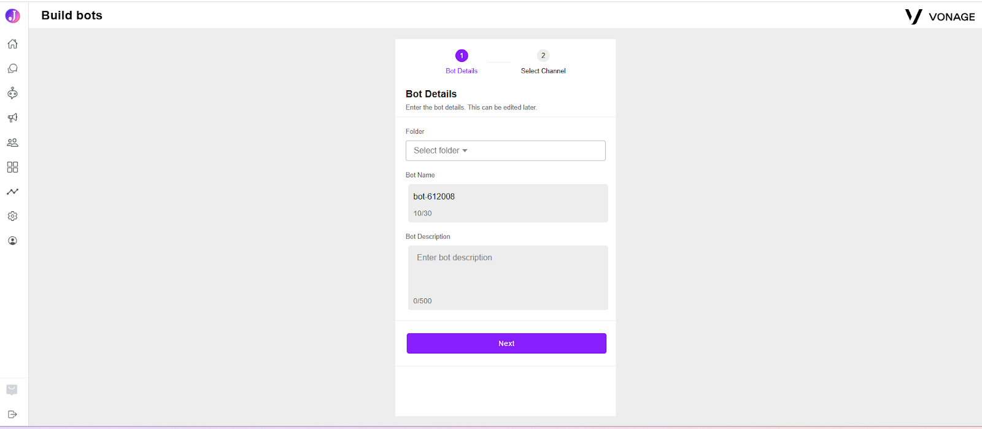This screenshot has height=429, width=982.
Task: Click the purple Next button
Action: 506,344
